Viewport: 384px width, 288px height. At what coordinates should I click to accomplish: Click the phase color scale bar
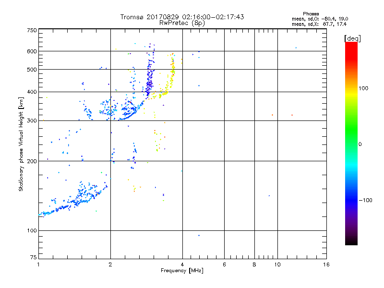351,143
